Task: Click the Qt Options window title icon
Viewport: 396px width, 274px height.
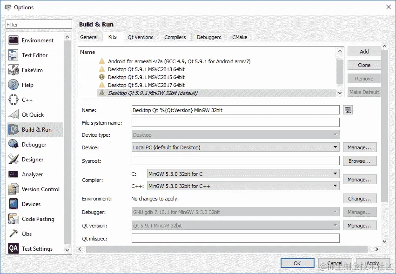Action: [8, 7]
